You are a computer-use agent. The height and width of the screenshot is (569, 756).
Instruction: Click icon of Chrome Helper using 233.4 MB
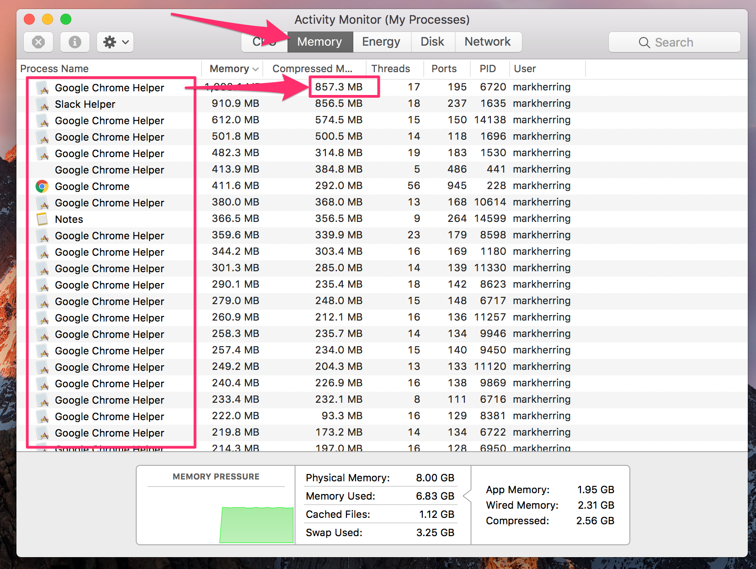tap(43, 400)
